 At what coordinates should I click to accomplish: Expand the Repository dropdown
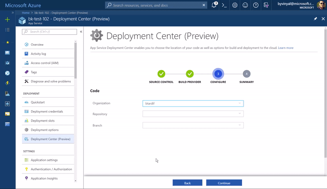coord(193,114)
